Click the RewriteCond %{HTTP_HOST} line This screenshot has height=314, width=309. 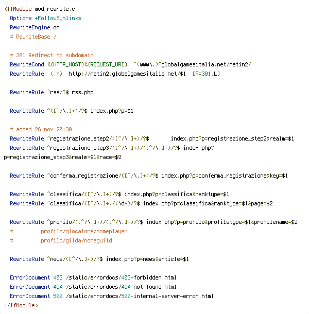[x=130, y=64]
